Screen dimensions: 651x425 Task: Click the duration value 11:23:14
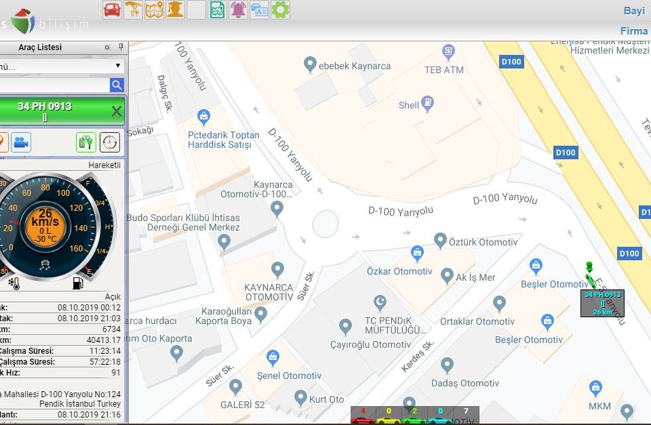(105, 350)
